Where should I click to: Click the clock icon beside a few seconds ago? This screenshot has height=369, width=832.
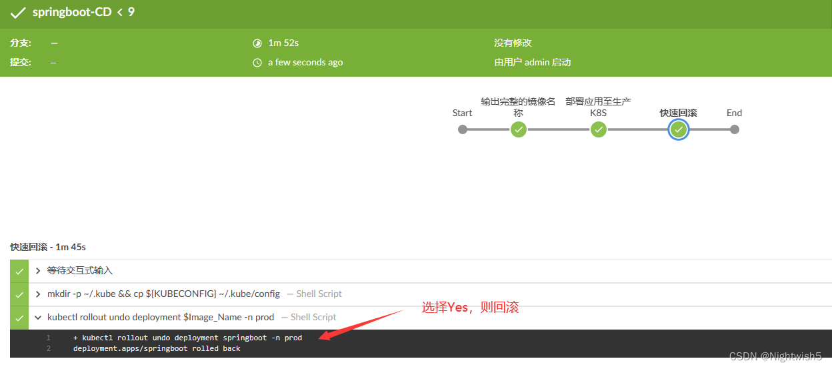pos(257,62)
